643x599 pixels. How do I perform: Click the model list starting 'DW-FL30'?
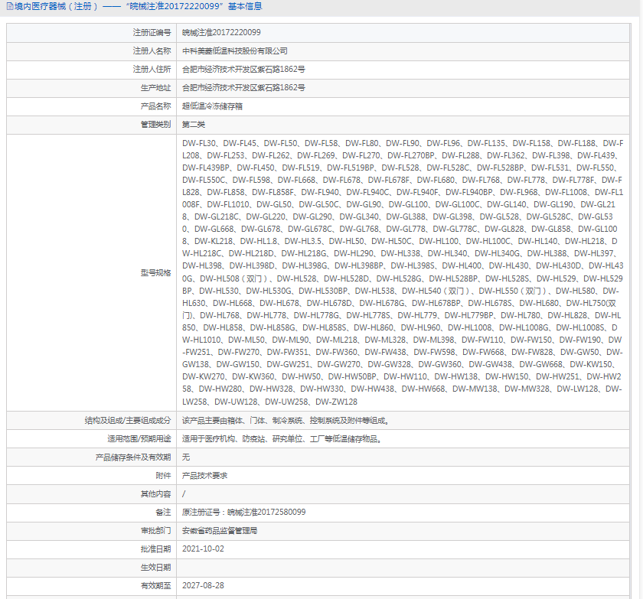403,272
